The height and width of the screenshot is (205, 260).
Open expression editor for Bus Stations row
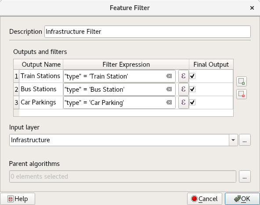(x=184, y=89)
